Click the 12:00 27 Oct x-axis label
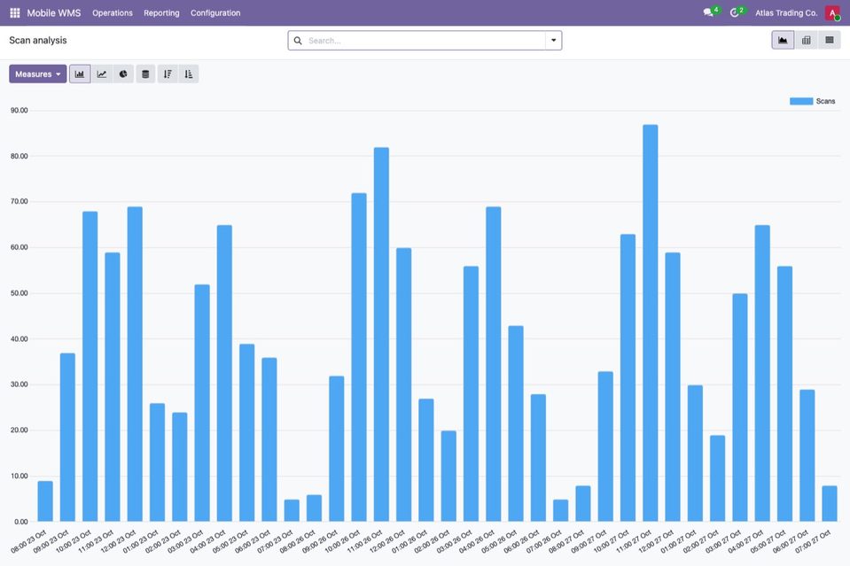This screenshot has height=566, width=850. coord(656,541)
